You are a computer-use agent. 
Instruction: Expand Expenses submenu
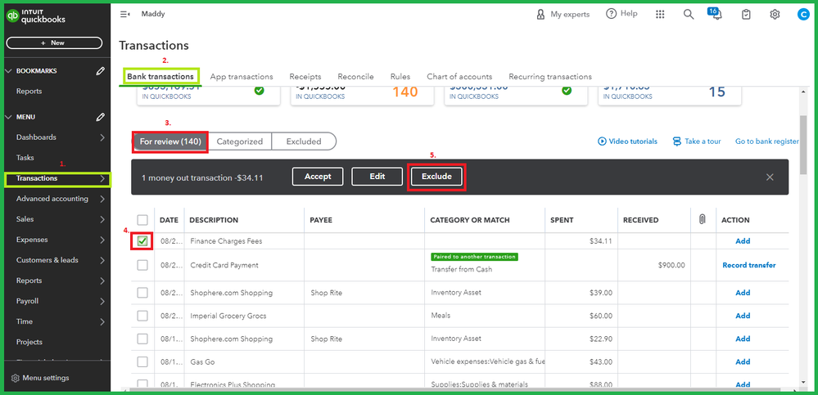(102, 240)
